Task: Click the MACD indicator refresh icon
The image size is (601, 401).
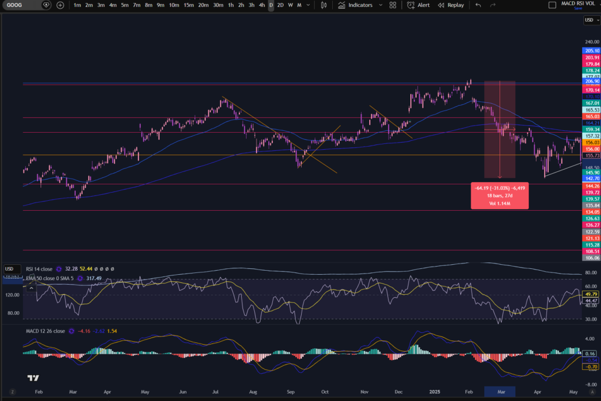Action: 71,331
